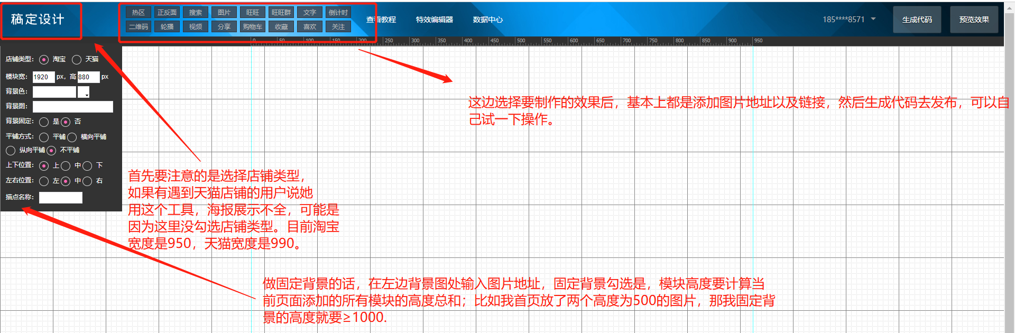
Task: Add a 倒计时 countdown element
Action: click(338, 12)
